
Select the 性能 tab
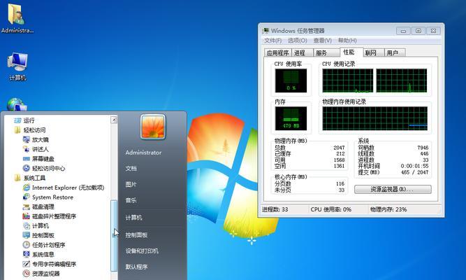(351, 52)
